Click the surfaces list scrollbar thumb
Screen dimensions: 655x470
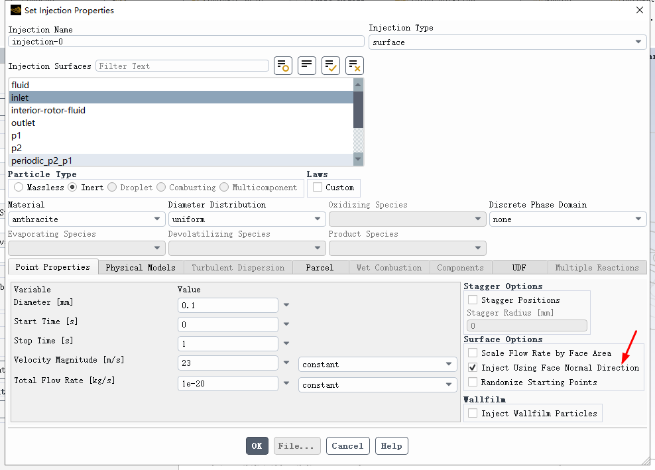[x=358, y=109]
